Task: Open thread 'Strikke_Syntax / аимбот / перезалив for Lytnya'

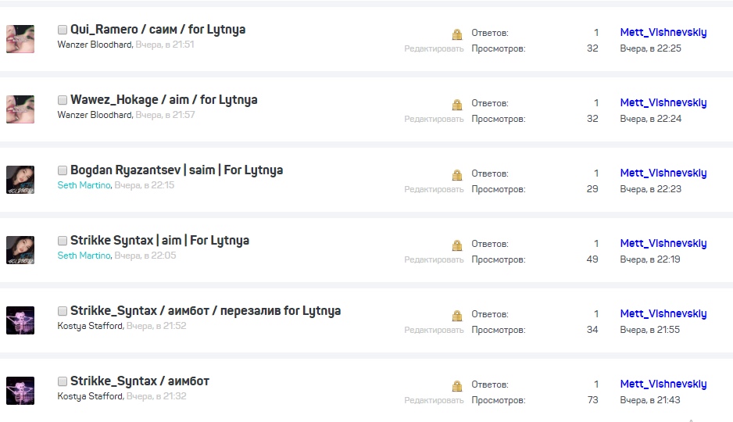Action: tap(206, 311)
